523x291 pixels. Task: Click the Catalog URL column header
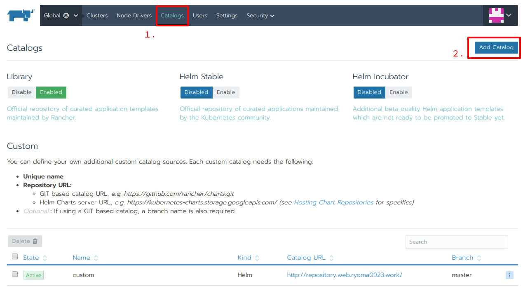(x=306, y=258)
